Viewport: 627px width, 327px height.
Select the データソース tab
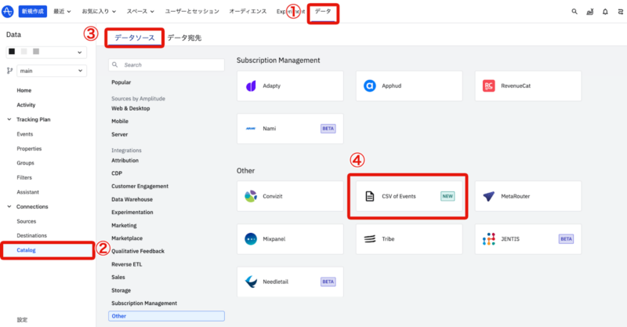[134, 38]
